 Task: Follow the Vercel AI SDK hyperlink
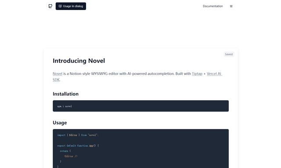(214, 74)
